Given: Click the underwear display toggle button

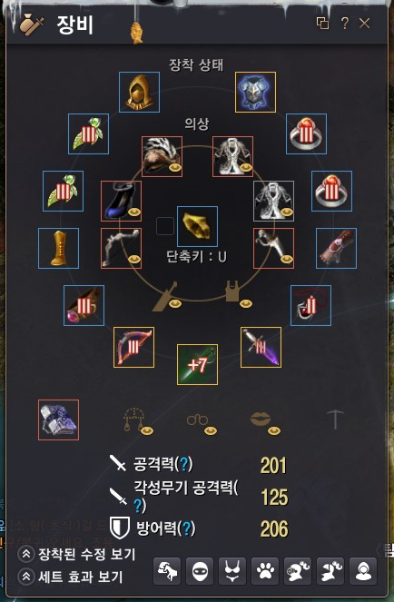Looking at the screenshot, I should pos(232,571).
